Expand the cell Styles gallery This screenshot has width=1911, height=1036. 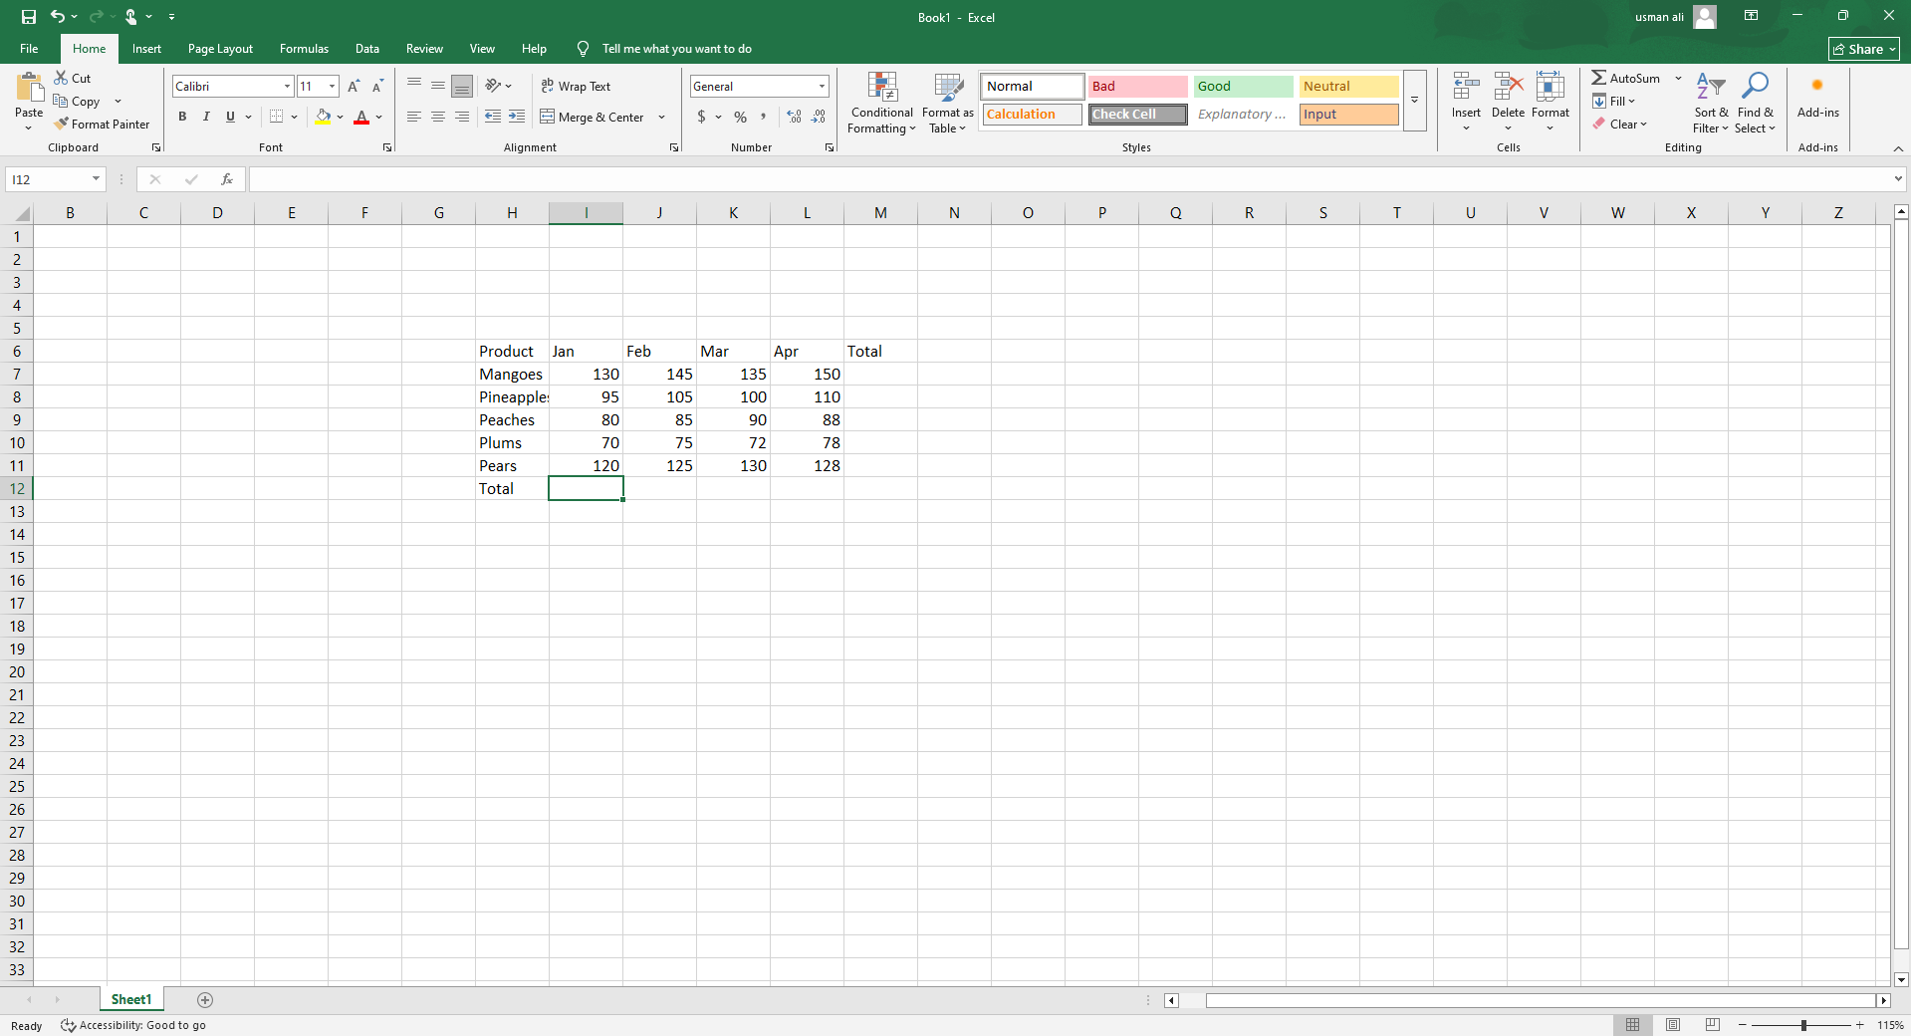1414,101
